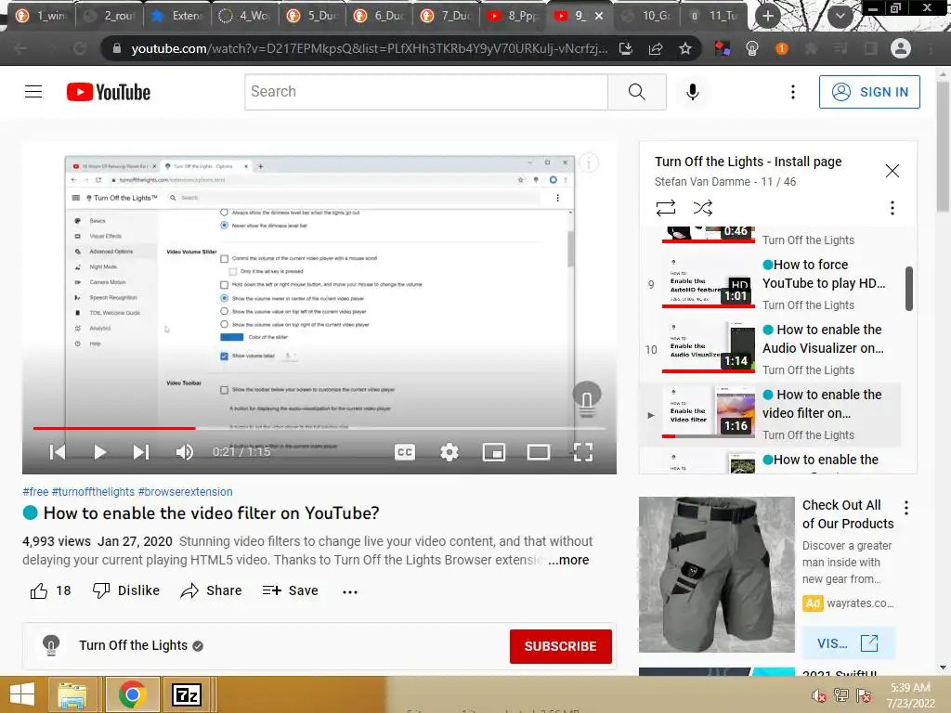This screenshot has height=713, width=951.
Task: Click the red SUBSCRIBE button
Action: pos(560,646)
